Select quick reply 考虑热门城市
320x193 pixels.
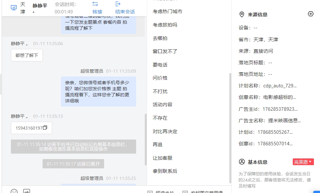(167, 12)
